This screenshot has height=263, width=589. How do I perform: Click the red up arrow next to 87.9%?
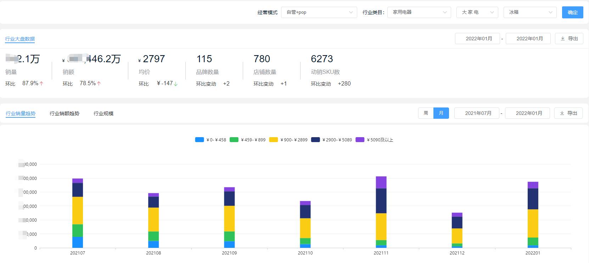click(x=41, y=83)
